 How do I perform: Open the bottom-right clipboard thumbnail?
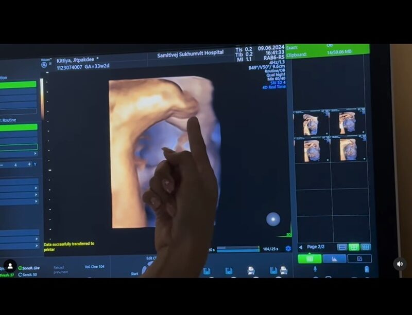click(x=349, y=149)
